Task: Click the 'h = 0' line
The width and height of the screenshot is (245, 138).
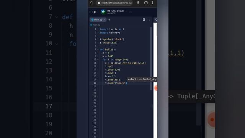Action: [106, 53]
